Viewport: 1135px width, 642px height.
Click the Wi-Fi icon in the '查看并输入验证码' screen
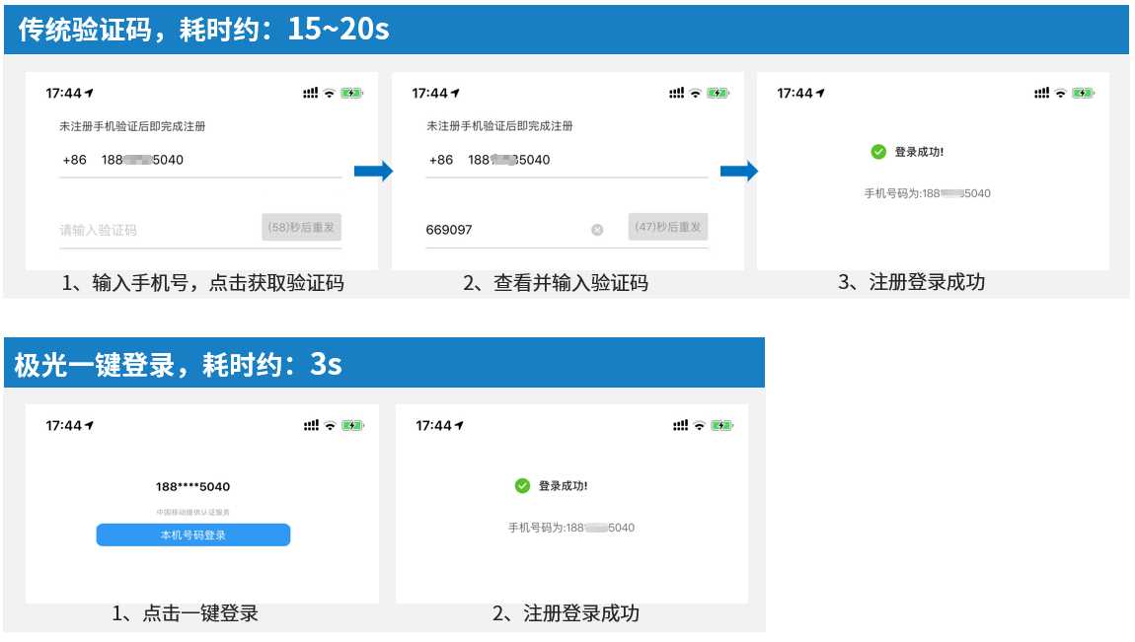click(696, 93)
